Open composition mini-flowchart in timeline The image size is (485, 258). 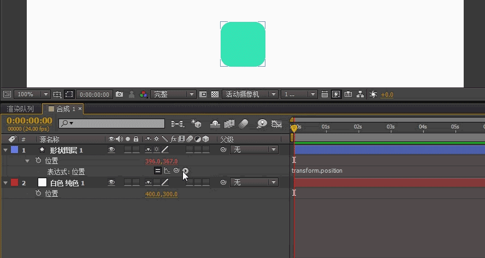178,124
